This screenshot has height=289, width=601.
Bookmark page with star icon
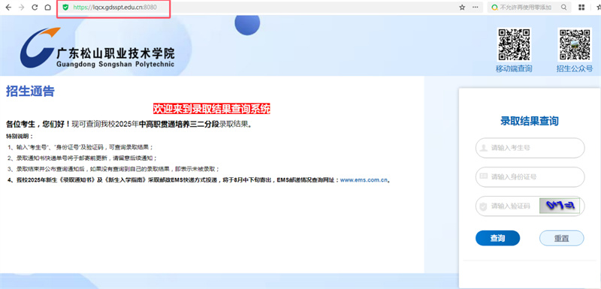(462, 8)
